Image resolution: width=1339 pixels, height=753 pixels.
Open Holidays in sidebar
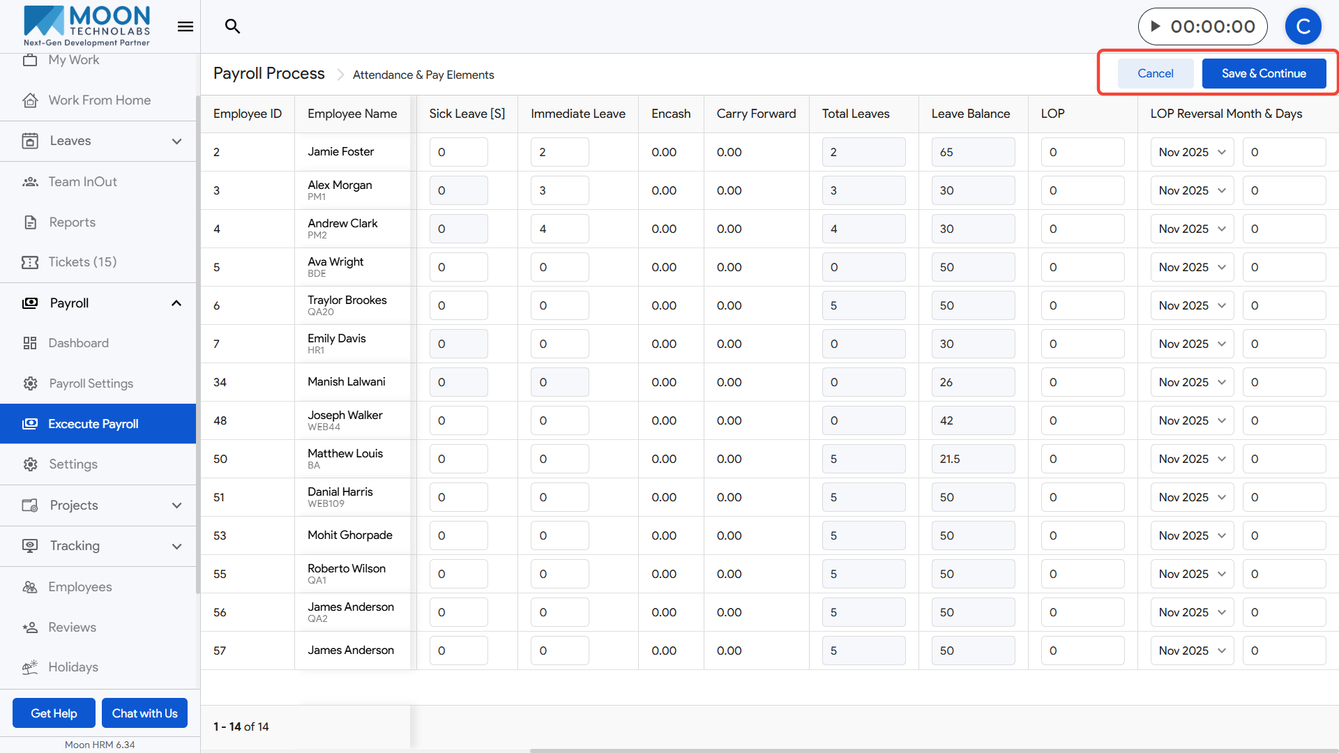[73, 667]
